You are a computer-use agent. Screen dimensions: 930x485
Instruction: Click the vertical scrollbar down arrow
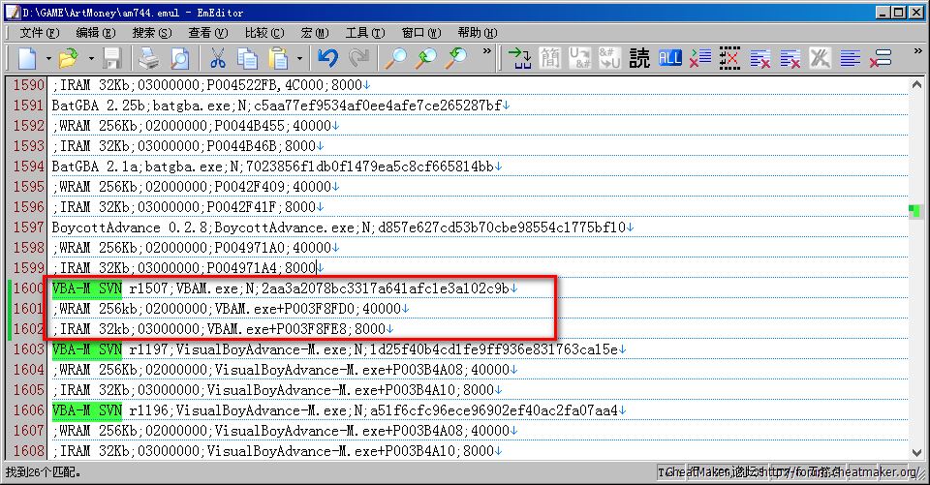click(x=915, y=451)
